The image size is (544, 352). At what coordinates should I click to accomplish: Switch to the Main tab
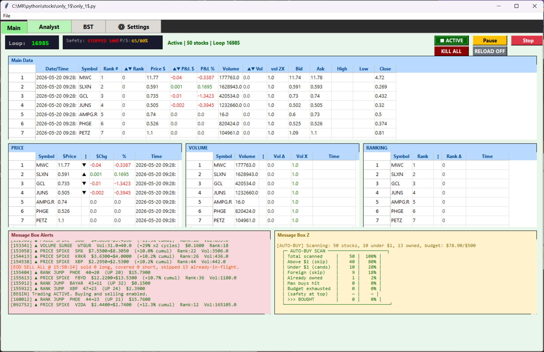point(14,28)
